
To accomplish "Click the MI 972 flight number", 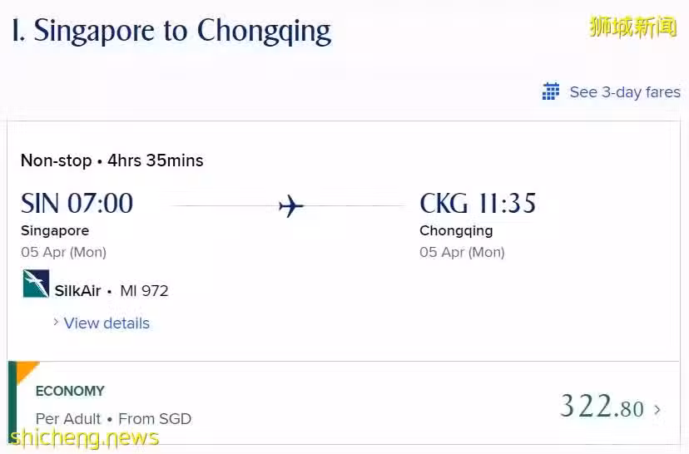I will (144, 291).
